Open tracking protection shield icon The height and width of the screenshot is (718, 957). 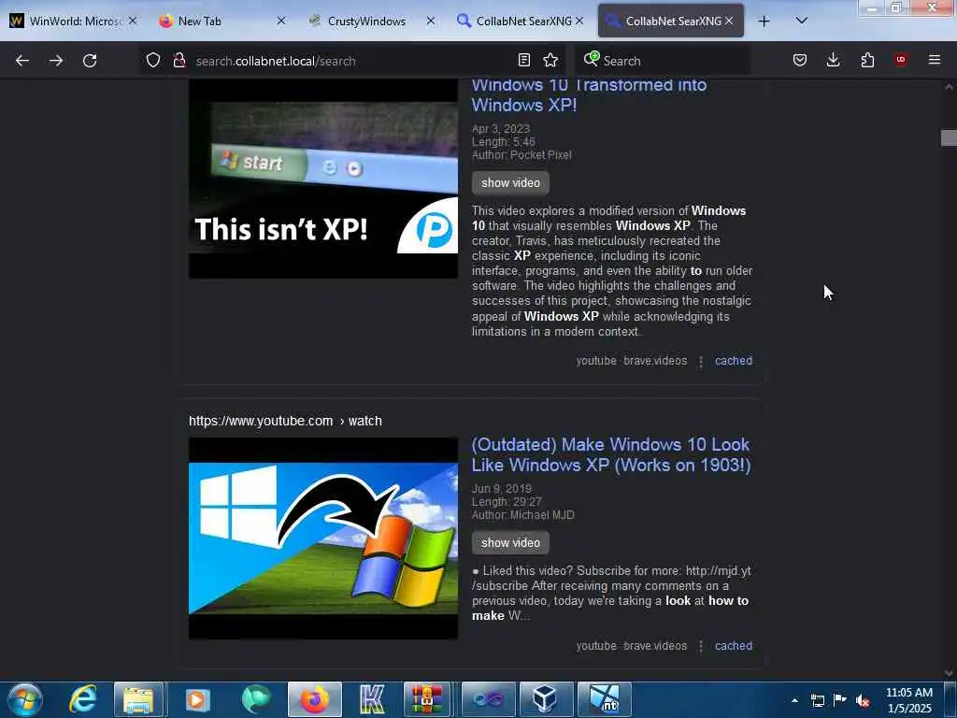153,61
